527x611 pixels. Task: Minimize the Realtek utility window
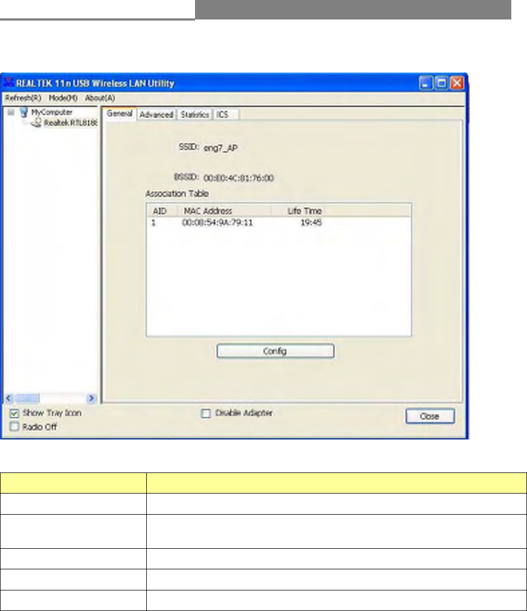pos(426,83)
